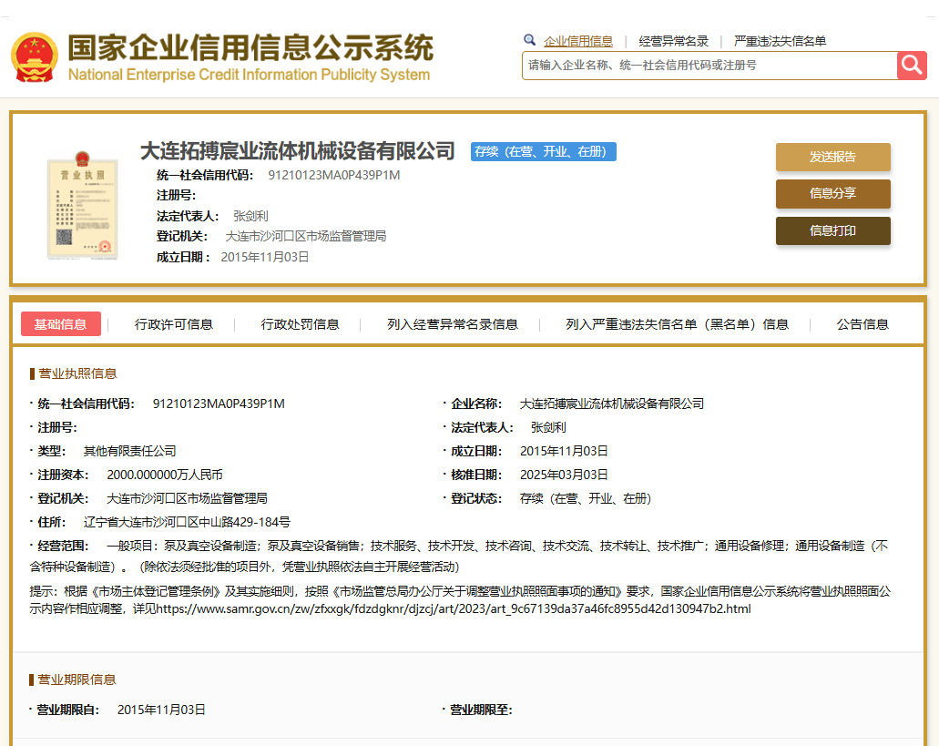This screenshot has width=939, height=746.
Task: Click the 经营范围 label
Action: click(63, 546)
